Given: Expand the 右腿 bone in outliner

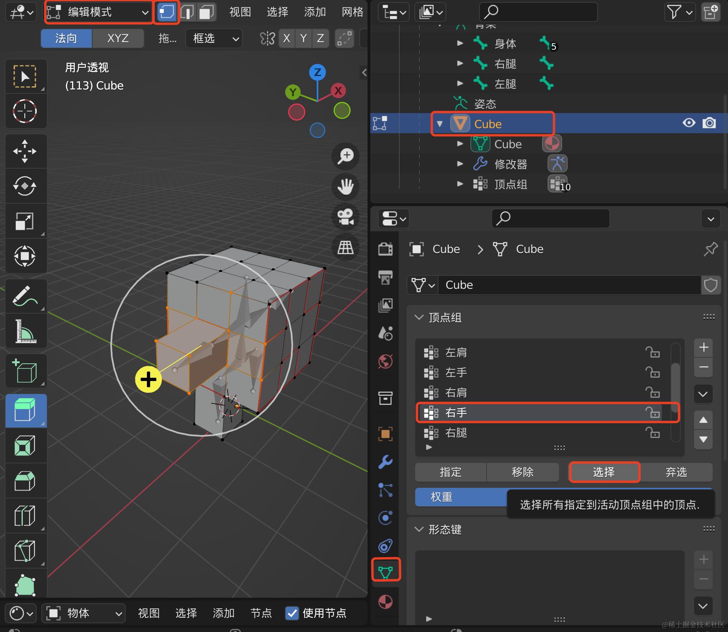Looking at the screenshot, I should [x=460, y=63].
